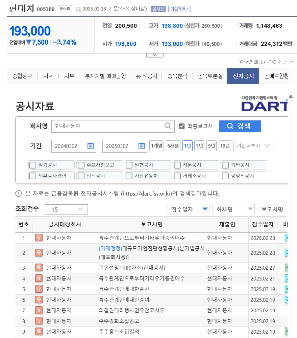
Task: Open report 특수관계인에대한출자
Action: pos(124,289)
